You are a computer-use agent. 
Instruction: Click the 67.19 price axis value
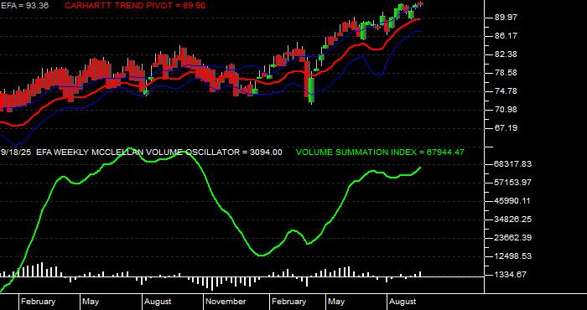pyautogui.click(x=506, y=128)
